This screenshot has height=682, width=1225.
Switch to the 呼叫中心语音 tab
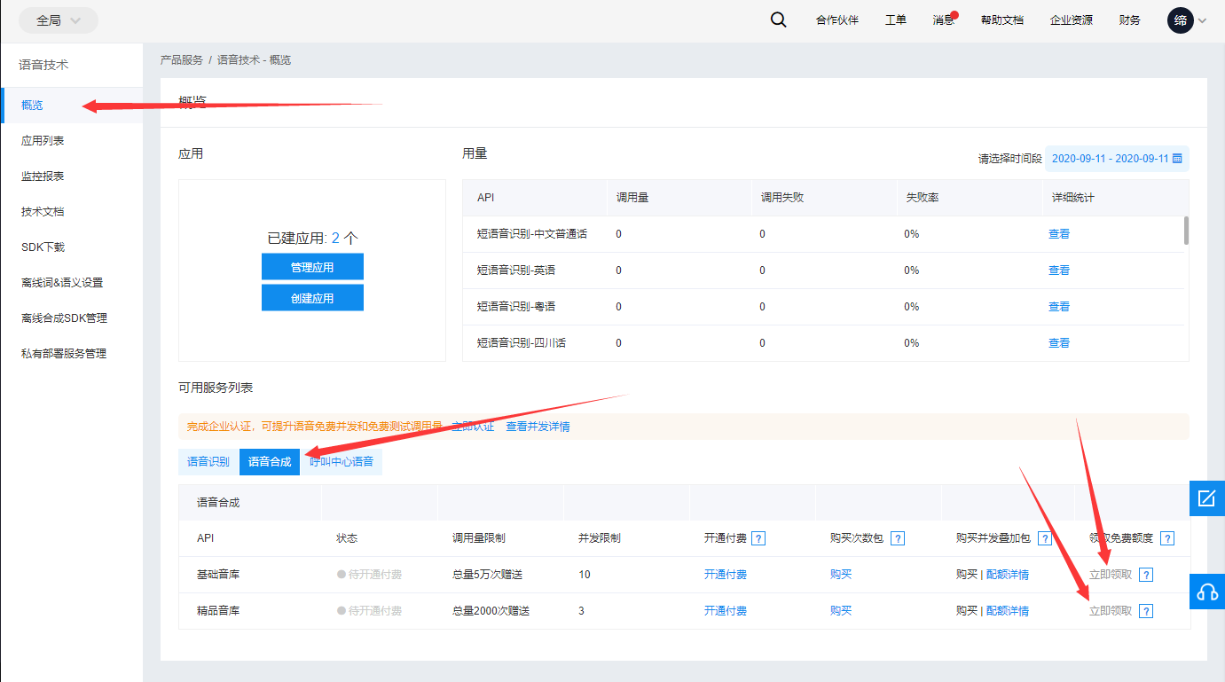click(342, 462)
